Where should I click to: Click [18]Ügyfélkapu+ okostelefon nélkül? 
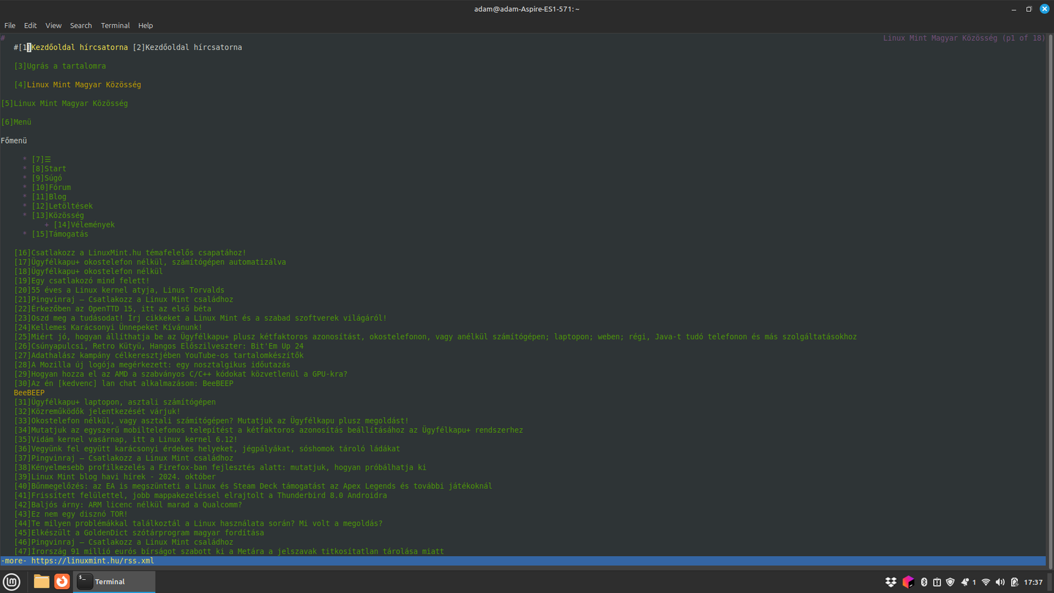pos(88,271)
